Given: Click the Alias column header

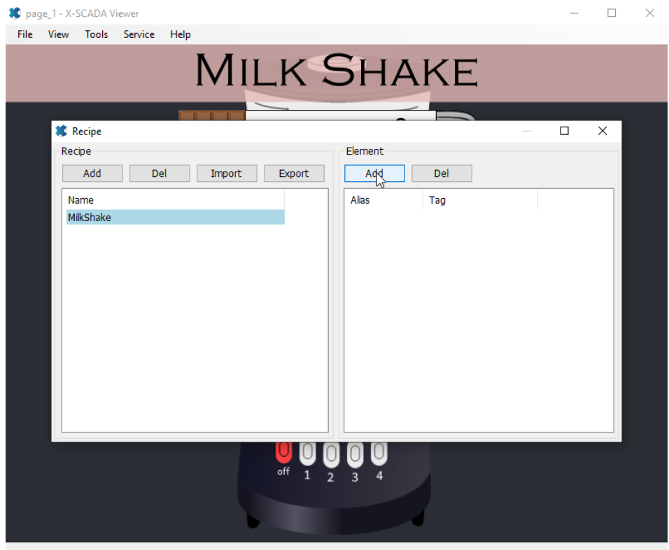Looking at the screenshot, I should (x=386, y=200).
